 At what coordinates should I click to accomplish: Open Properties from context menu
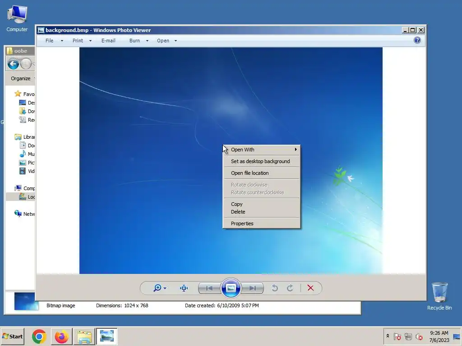click(x=262, y=223)
